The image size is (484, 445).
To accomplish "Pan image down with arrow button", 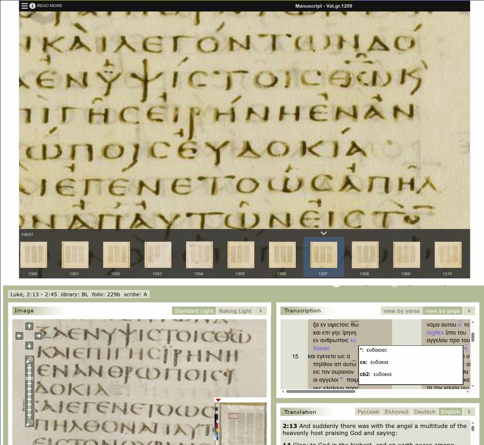I will [29, 345].
